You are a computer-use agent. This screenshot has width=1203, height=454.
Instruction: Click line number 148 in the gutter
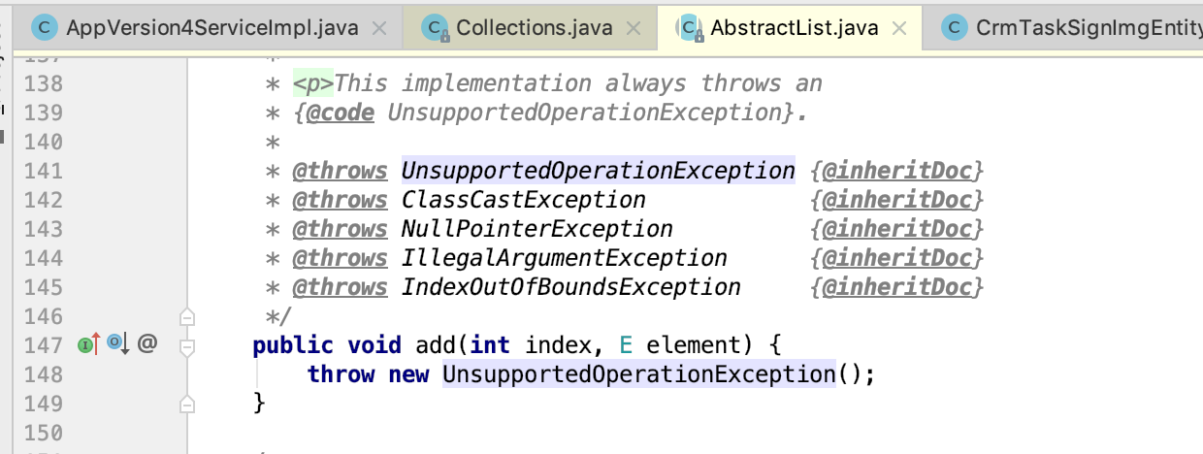pyautogui.click(x=42, y=373)
